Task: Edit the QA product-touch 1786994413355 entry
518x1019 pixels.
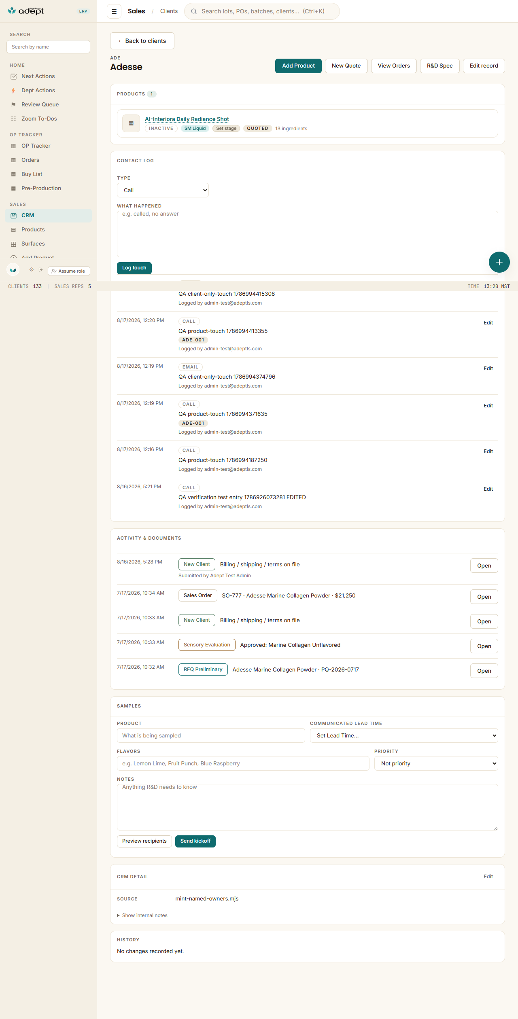Action: pyautogui.click(x=488, y=323)
